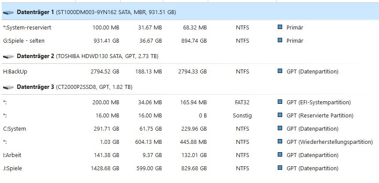Click blue square beside Wiederherstellungspartition
The height and width of the screenshot is (183, 379).
point(280,142)
